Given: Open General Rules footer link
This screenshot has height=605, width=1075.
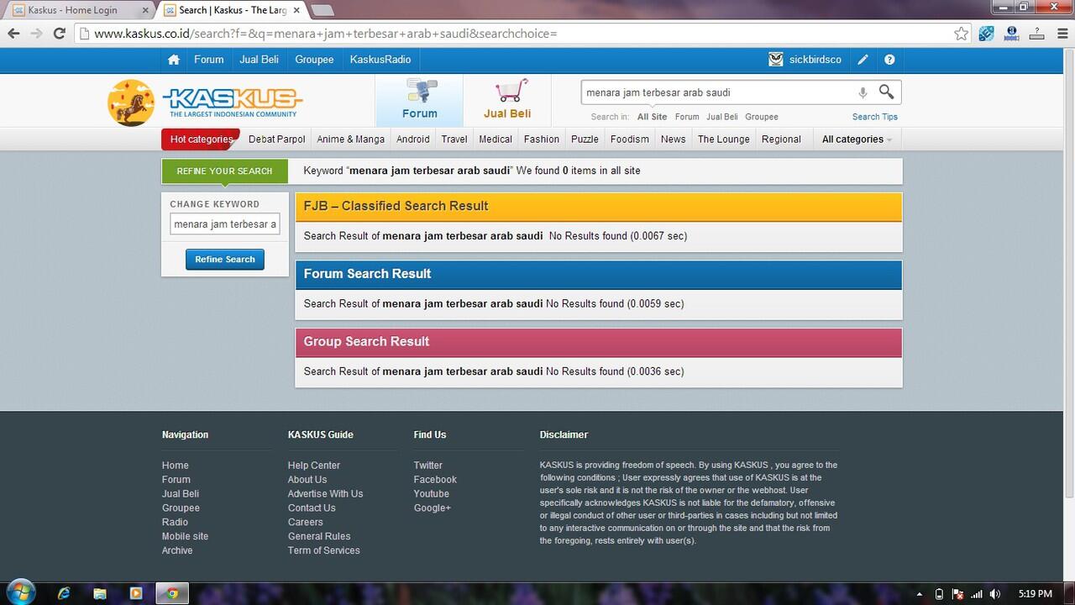Looking at the screenshot, I should (319, 536).
